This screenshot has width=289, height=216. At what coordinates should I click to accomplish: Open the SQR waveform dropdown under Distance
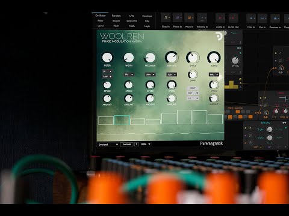pyautogui.click(x=172, y=74)
